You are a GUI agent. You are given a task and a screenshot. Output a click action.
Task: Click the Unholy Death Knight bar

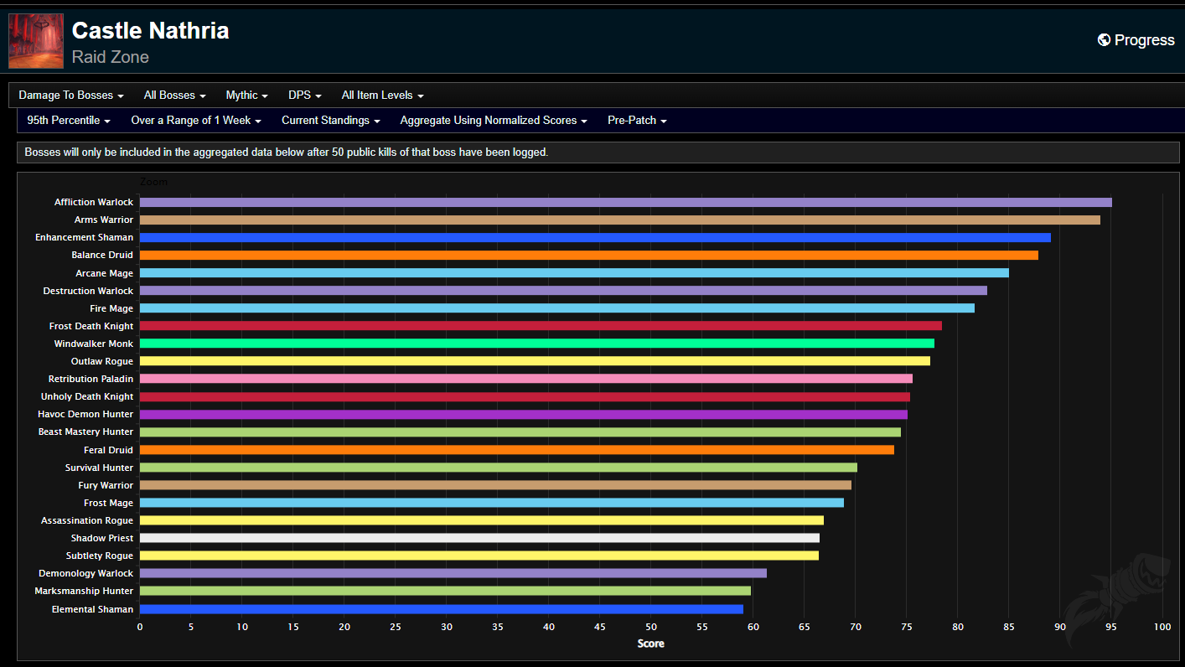pyautogui.click(x=525, y=396)
